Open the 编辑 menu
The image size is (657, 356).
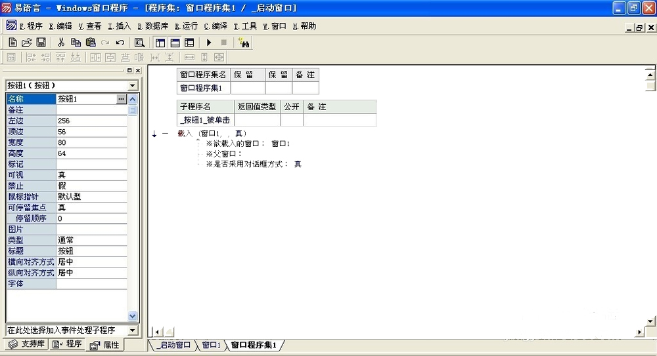(x=60, y=26)
